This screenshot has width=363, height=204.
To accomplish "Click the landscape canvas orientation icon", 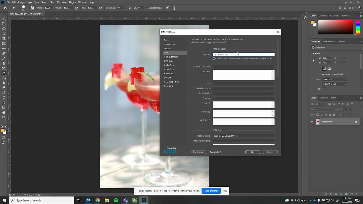I will tap(329, 69).
